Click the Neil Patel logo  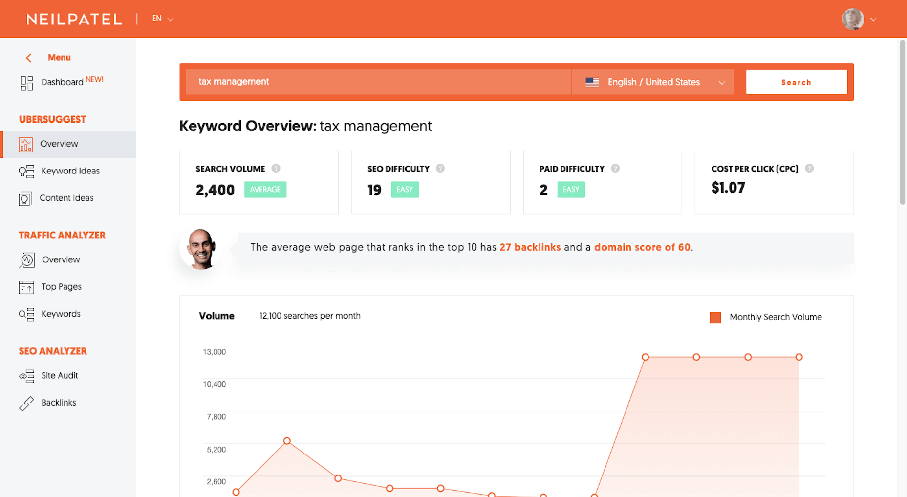point(74,19)
